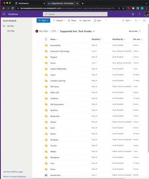Open the more actions ellipsis menu
Image resolution: width=149 pixels, height=179 pixels.
click(106, 21)
